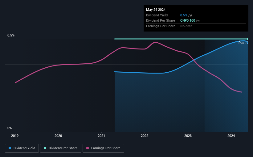Image resolution: width=253 pixels, height=157 pixels.
Task: Click the Earnings Per Share No data row
Action: tap(196, 26)
